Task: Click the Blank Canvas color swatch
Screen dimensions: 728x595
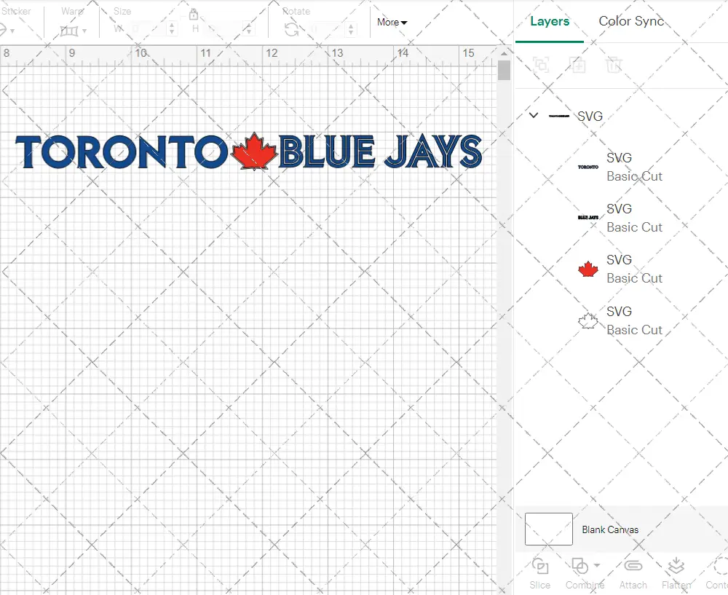Action: pos(548,529)
